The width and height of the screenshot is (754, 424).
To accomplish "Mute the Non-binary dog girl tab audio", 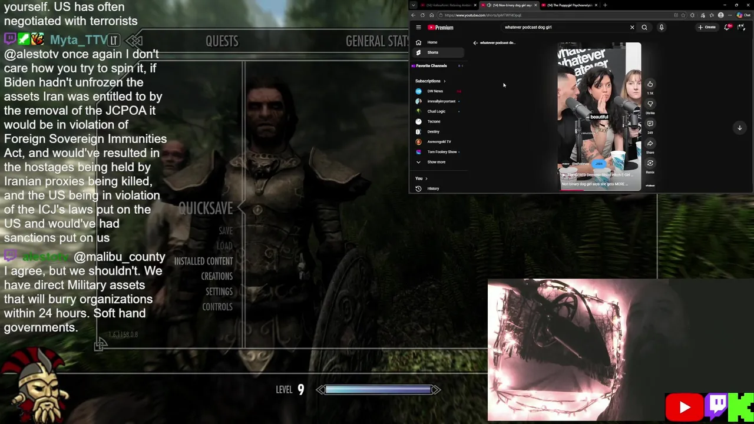I will (x=489, y=5).
